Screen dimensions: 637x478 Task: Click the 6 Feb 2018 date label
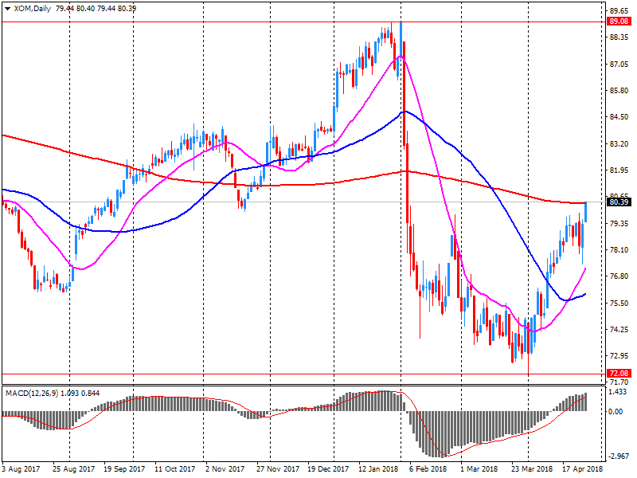click(x=428, y=469)
